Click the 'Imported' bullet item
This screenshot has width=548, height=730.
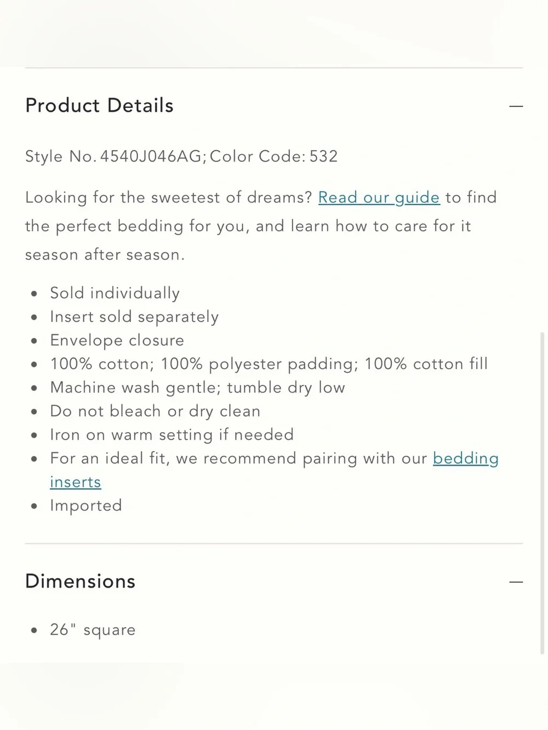[x=85, y=505]
